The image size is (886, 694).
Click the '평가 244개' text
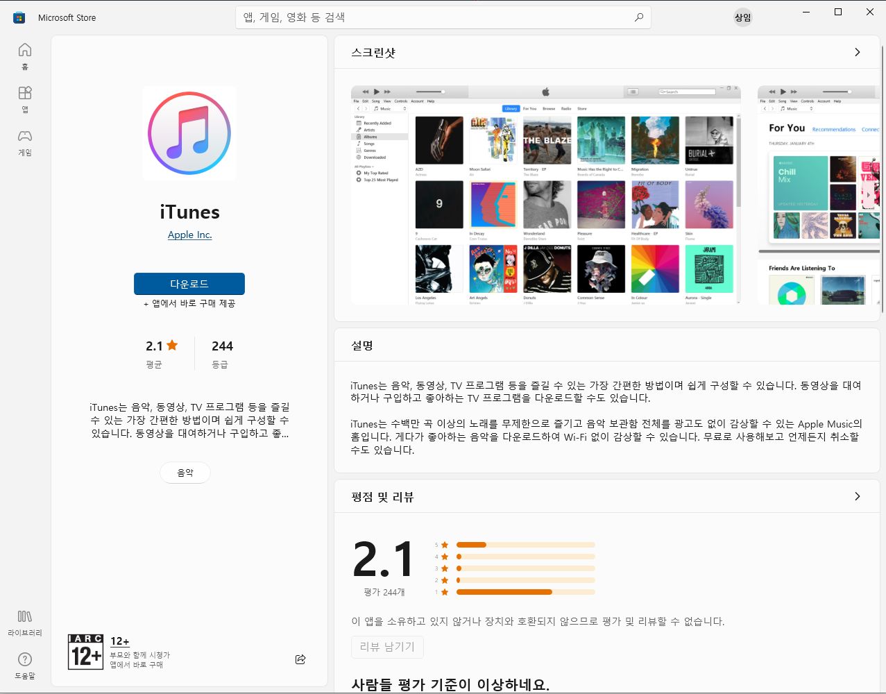[384, 592]
